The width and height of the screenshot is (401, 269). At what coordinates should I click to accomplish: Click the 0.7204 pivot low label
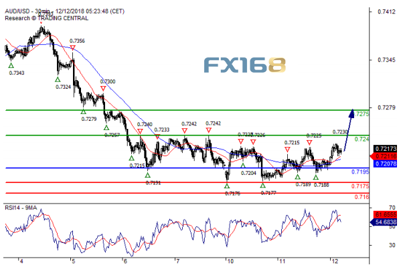[248, 173]
